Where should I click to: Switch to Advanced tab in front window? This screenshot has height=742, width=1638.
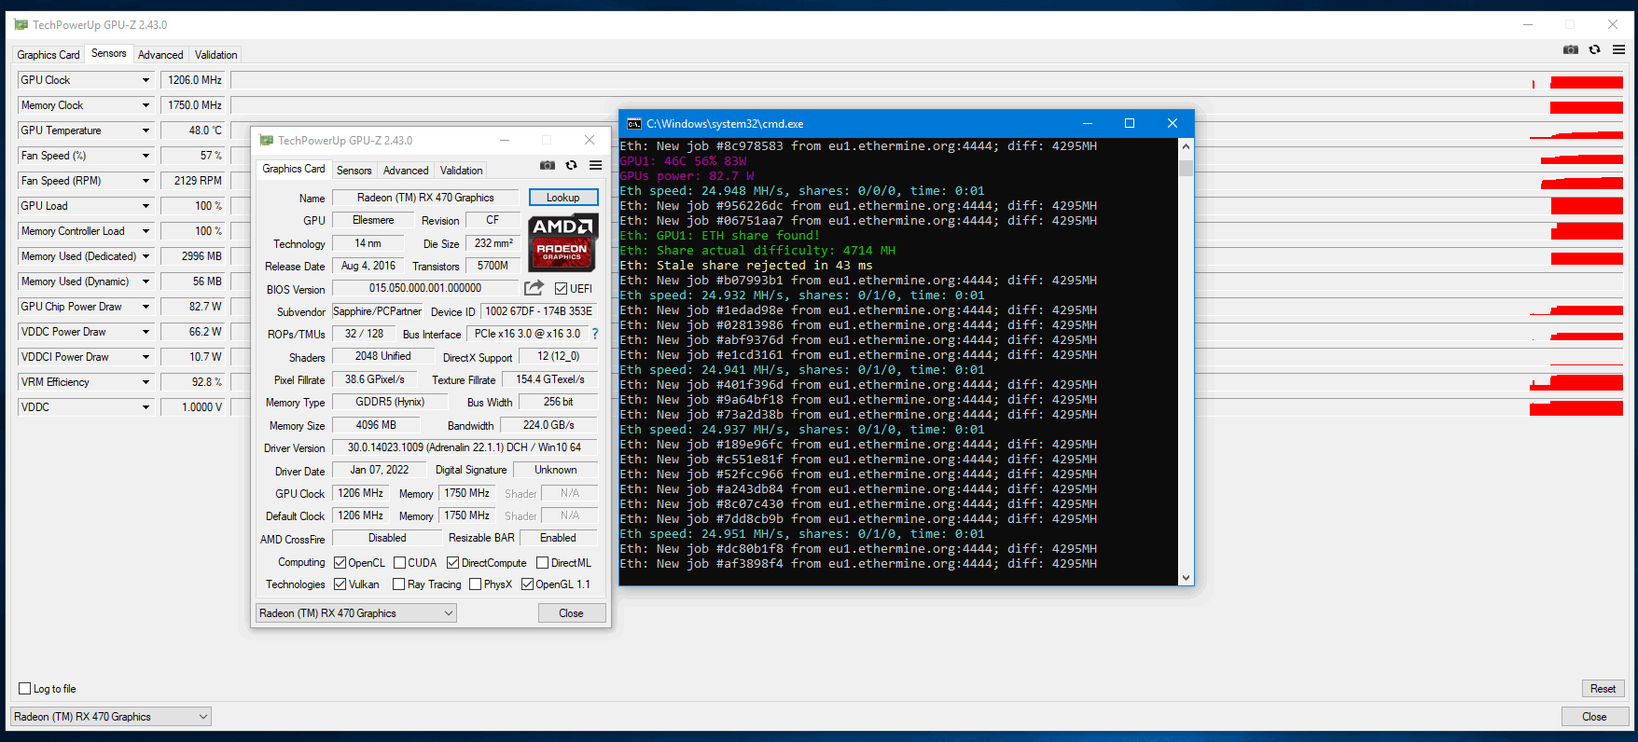(406, 171)
